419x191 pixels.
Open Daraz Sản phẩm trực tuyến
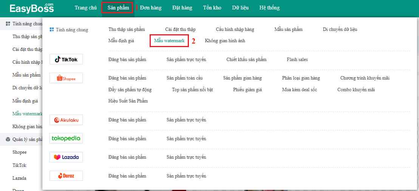click(186, 176)
